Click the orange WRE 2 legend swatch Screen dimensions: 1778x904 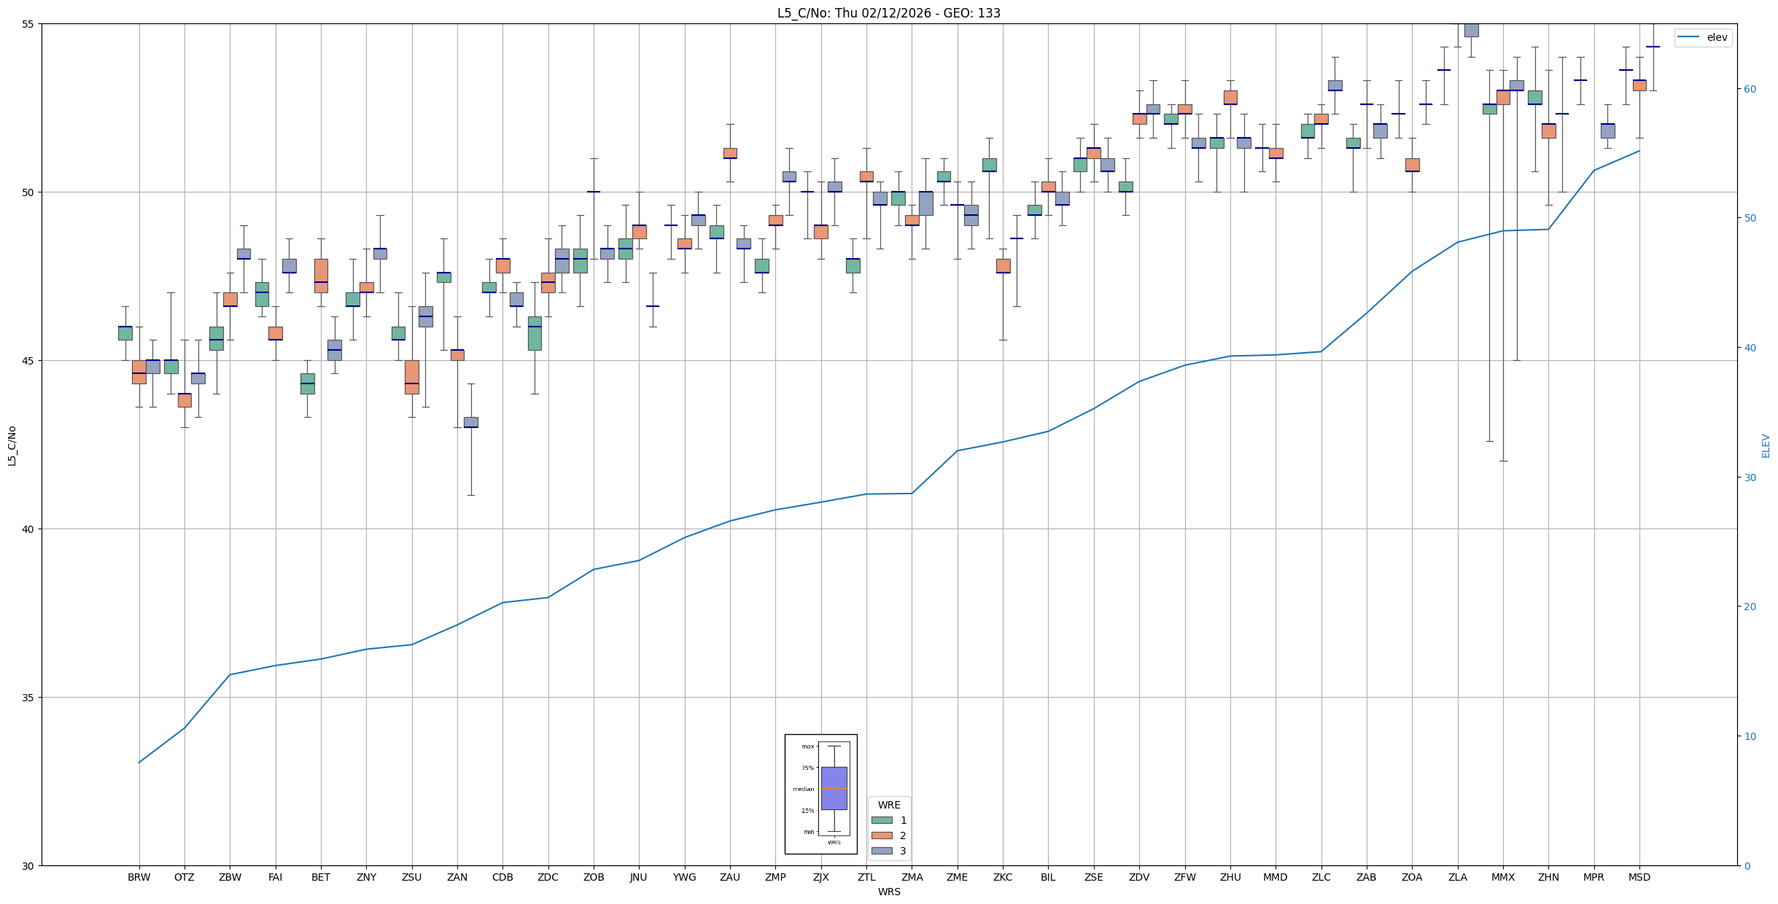tap(882, 835)
